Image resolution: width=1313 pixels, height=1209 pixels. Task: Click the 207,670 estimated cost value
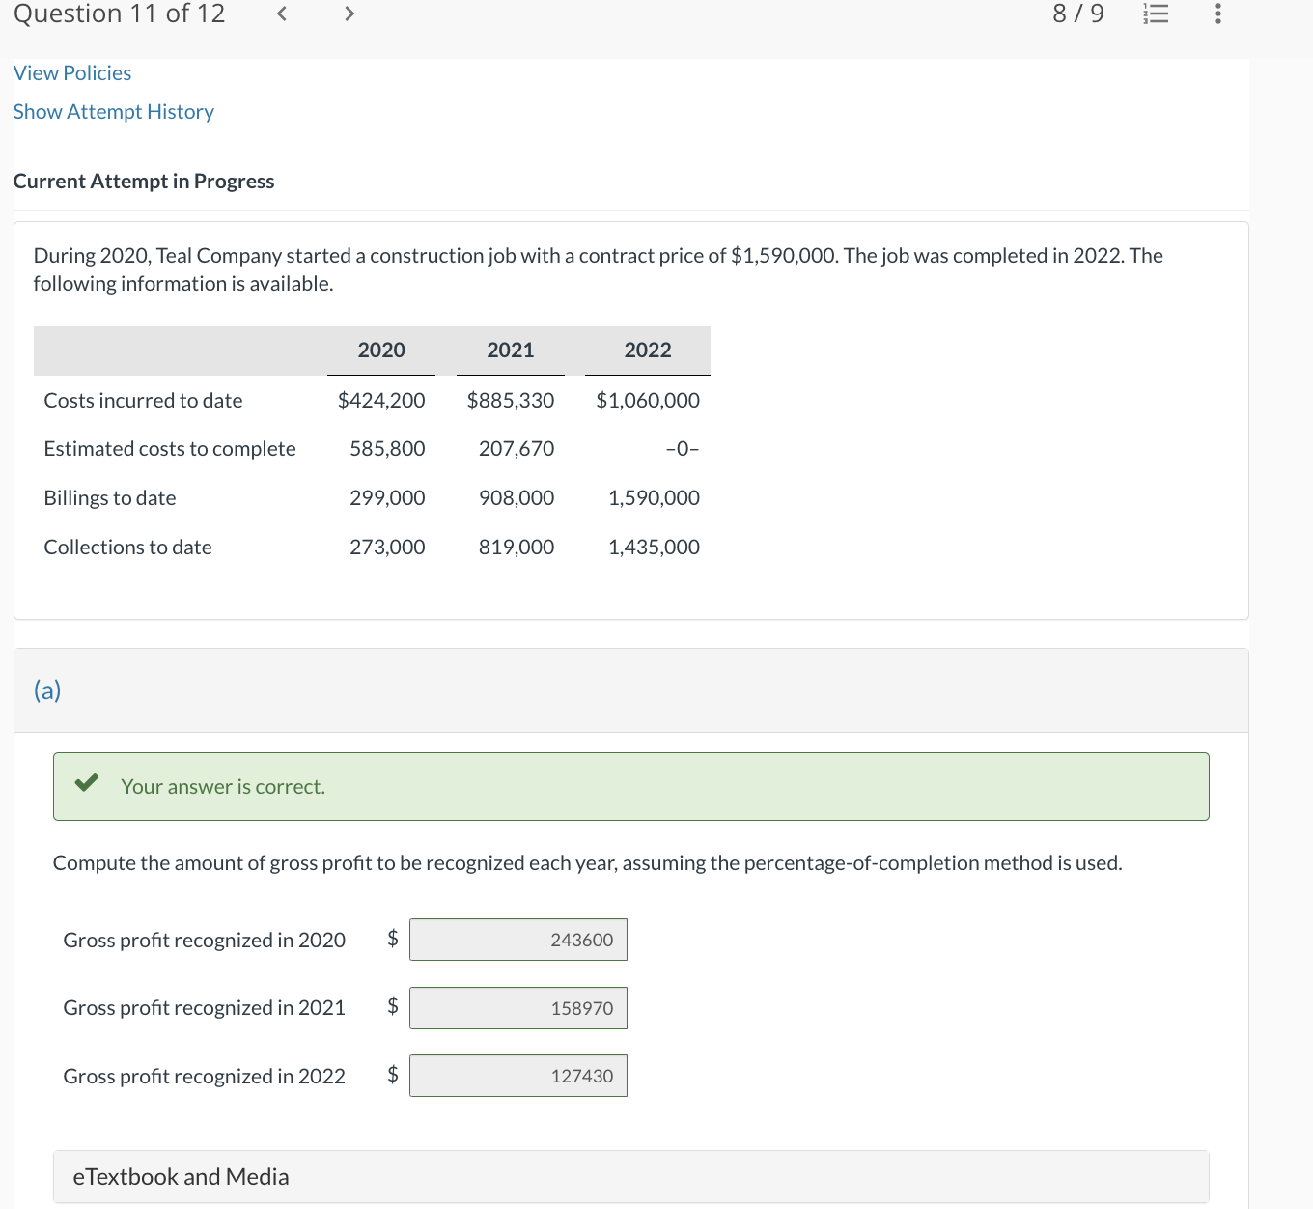(x=517, y=449)
